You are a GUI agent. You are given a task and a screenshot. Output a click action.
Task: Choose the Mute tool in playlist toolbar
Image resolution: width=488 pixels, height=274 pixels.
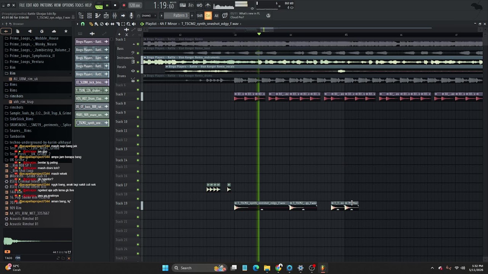coord(107,24)
